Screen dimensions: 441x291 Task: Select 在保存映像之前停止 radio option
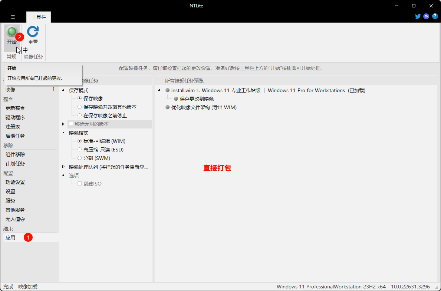tap(80, 116)
